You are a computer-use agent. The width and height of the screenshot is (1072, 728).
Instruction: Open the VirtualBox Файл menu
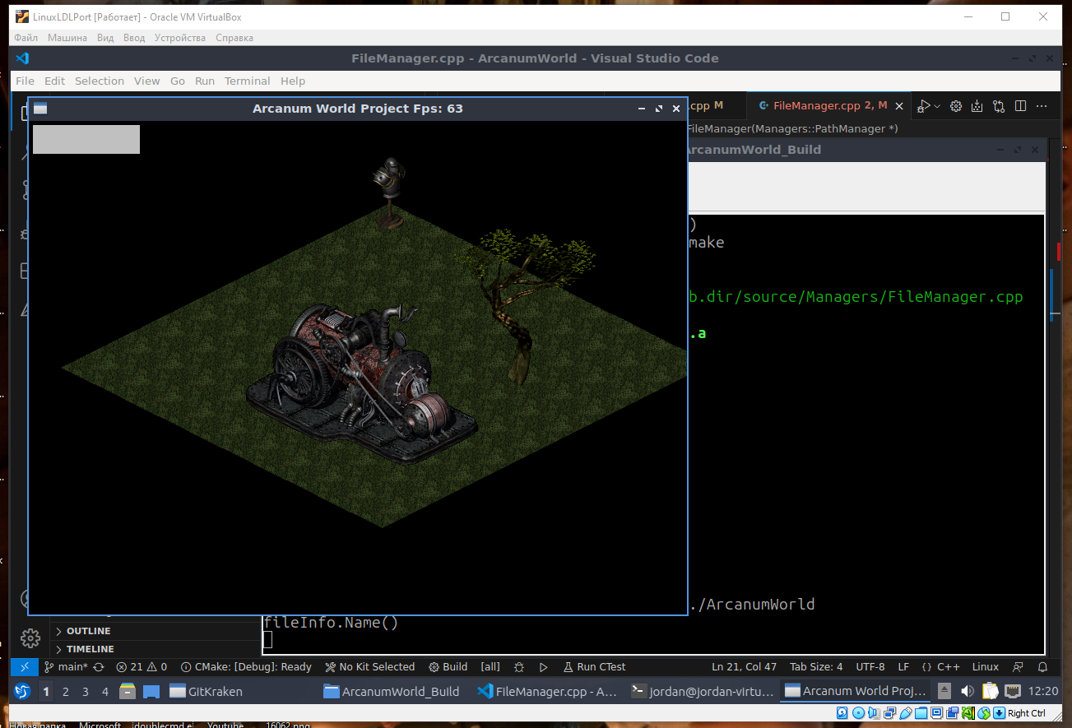point(26,38)
